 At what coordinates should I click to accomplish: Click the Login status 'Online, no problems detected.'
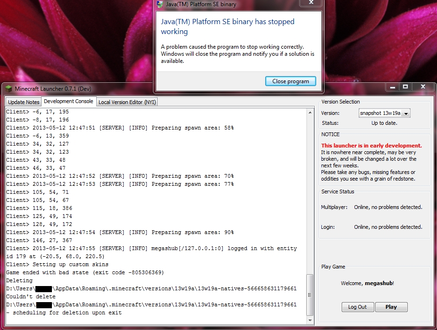pos(388,227)
